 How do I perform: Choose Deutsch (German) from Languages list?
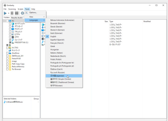[57, 30]
